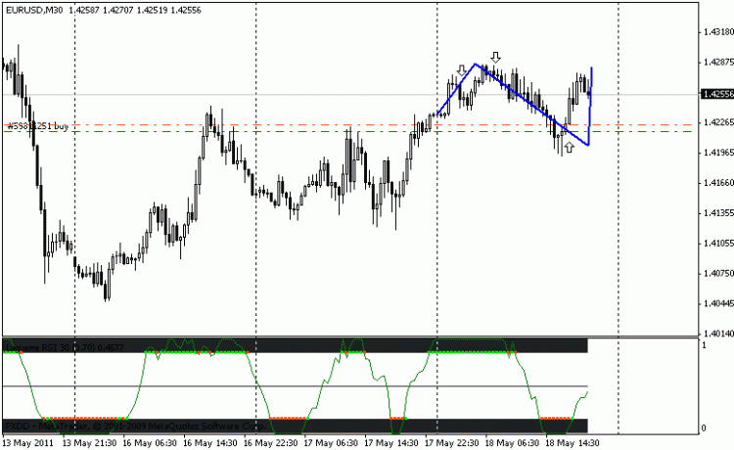Click the 1.40140 price axis label

pyautogui.click(x=716, y=334)
